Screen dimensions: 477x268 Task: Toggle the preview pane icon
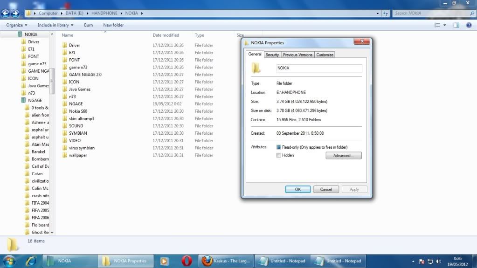456,25
